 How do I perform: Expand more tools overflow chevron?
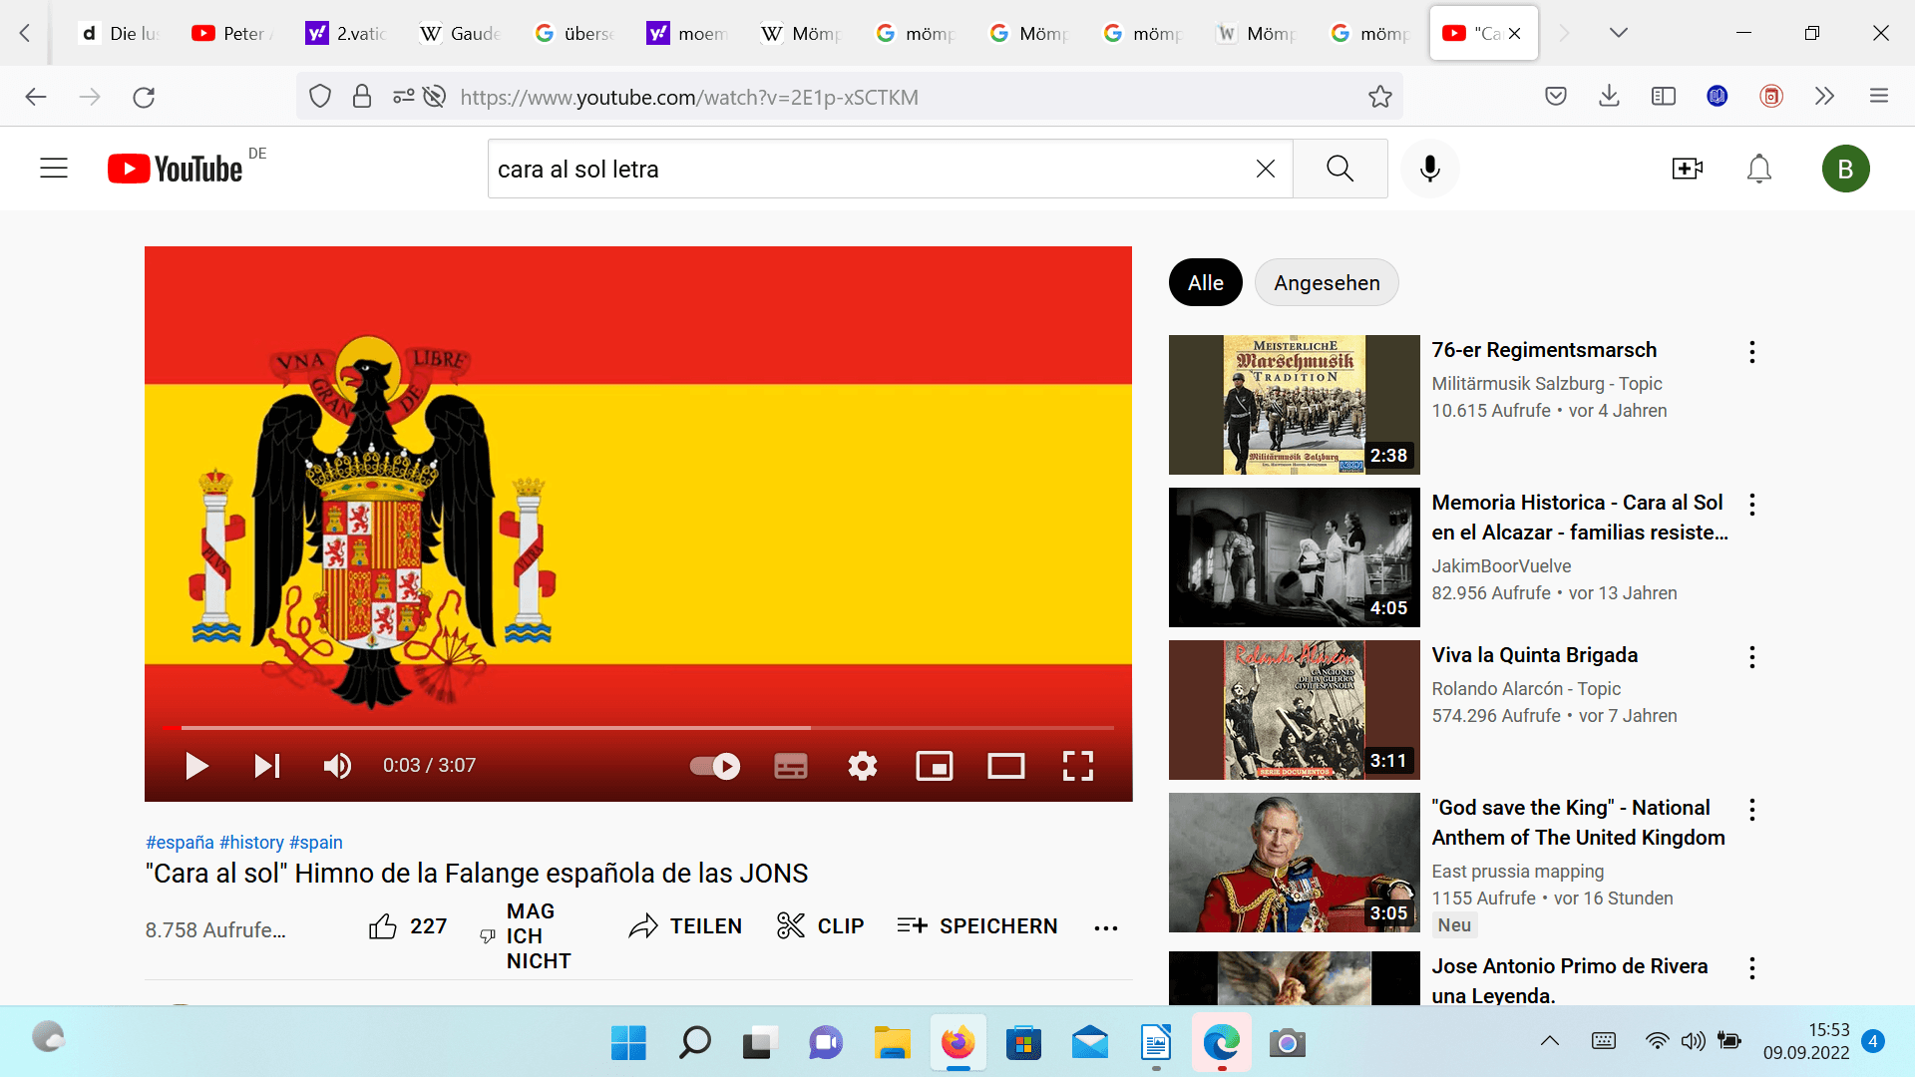pos(1824,97)
